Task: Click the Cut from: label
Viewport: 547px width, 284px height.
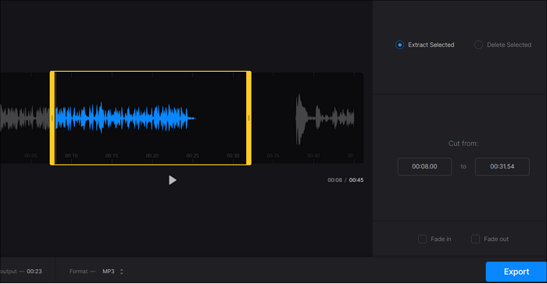Action: pyautogui.click(x=463, y=144)
